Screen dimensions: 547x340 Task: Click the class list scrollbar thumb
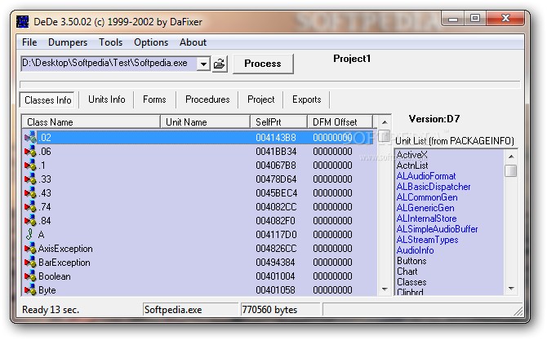click(385, 136)
